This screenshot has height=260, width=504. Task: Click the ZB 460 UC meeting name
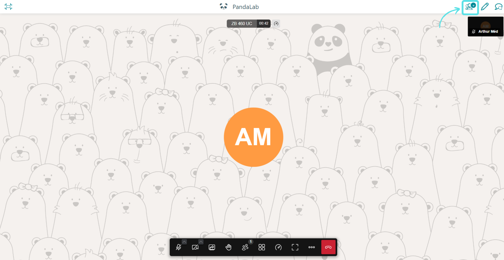[x=242, y=23]
